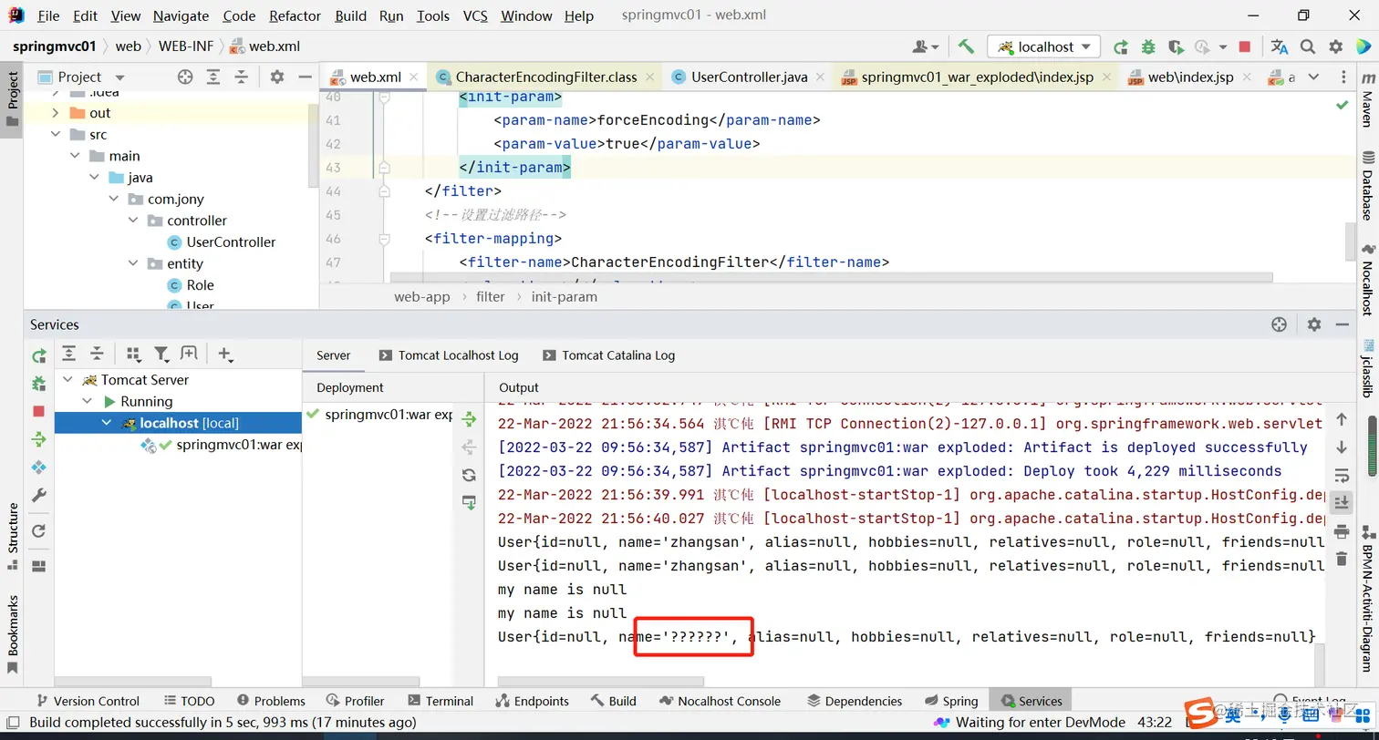Rerun localhost from the main toolbar
Image resolution: width=1379 pixels, height=740 pixels.
(x=1121, y=46)
